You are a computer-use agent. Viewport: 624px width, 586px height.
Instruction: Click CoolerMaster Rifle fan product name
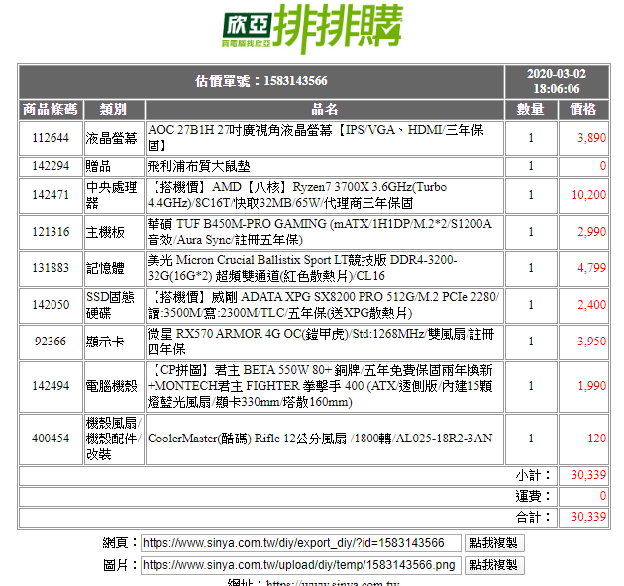[x=320, y=439]
